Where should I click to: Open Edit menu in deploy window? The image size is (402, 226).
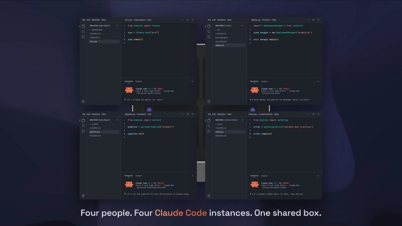pyautogui.click(x=214, y=20)
